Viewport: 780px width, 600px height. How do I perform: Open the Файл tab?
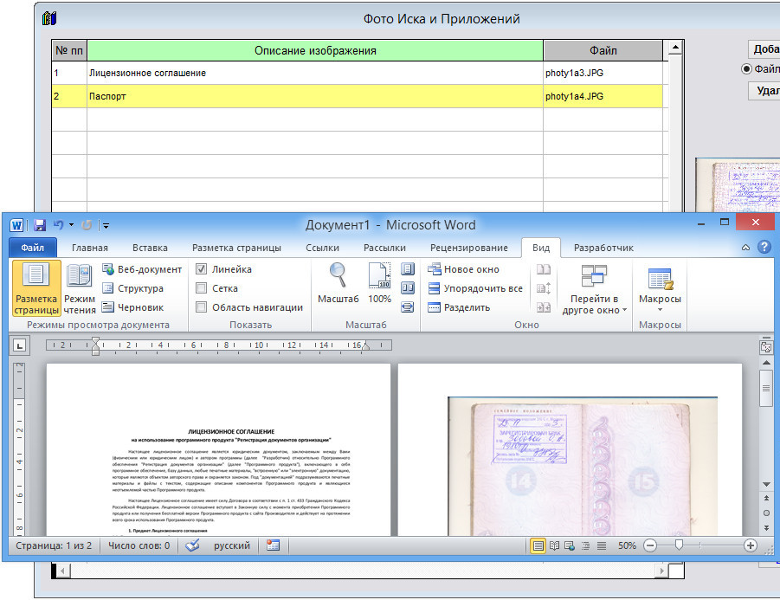pos(32,248)
